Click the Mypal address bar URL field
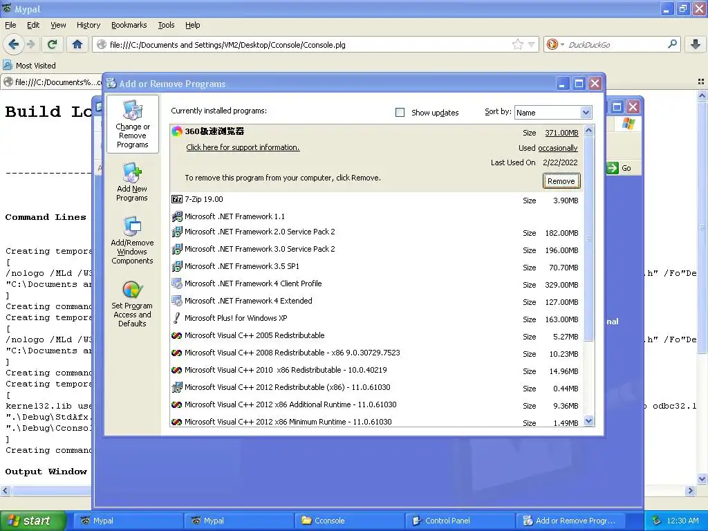 [309, 45]
